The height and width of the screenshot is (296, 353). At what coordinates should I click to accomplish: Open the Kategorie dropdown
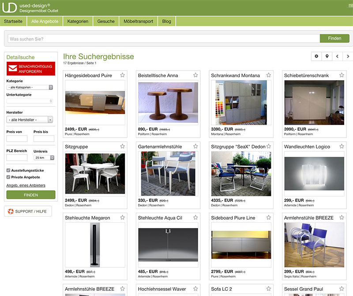point(30,87)
